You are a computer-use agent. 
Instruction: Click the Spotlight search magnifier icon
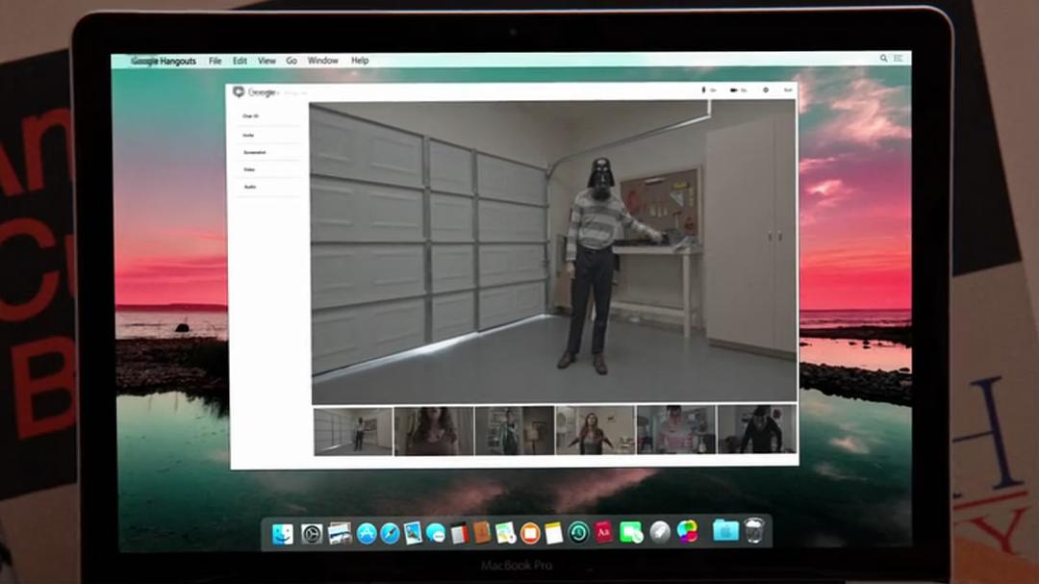point(883,60)
